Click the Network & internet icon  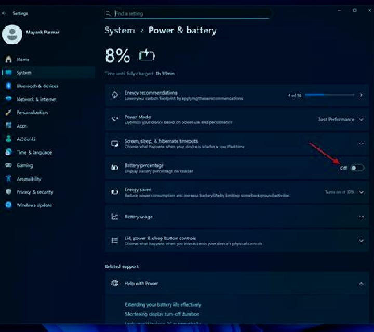pyautogui.click(x=9, y=99)
